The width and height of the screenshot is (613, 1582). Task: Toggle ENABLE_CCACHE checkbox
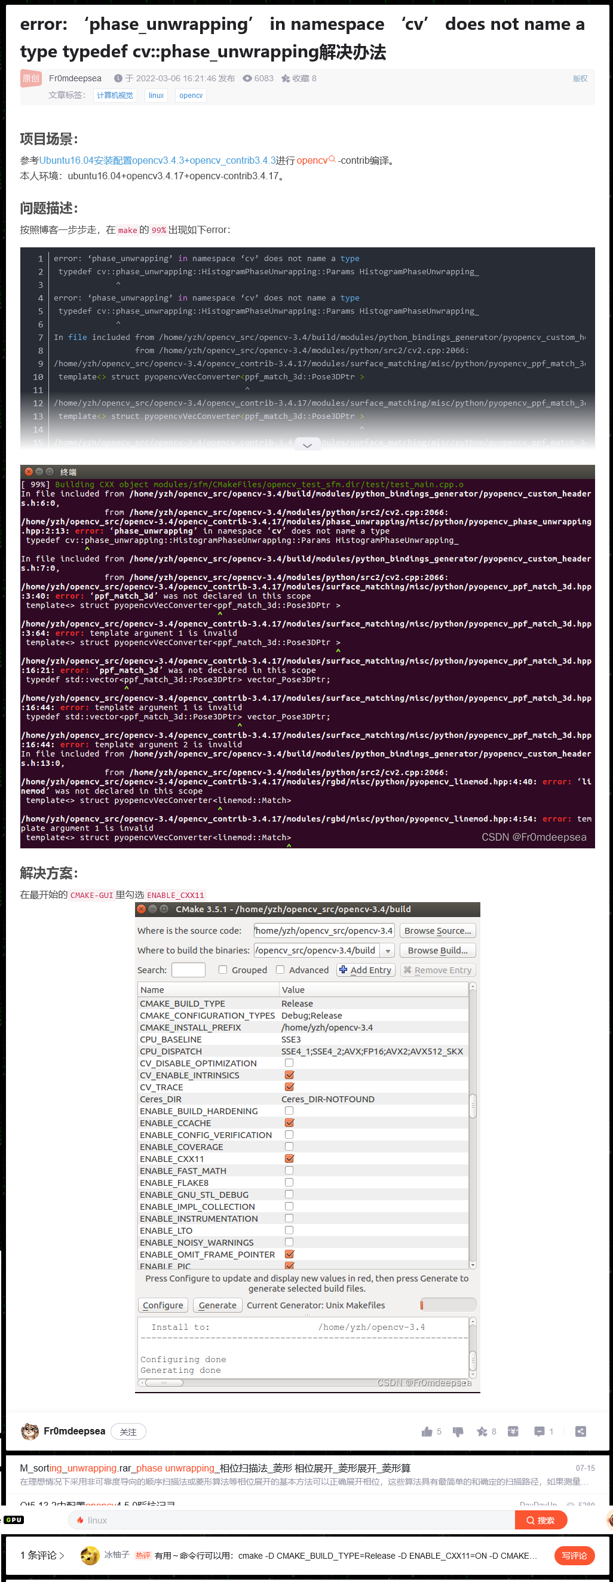pos(289,1123)
